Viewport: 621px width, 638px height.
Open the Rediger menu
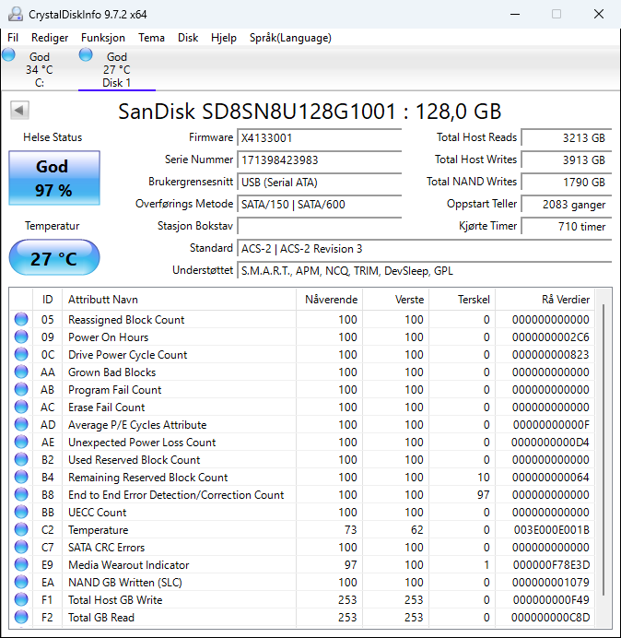click(x=50, y=38)
